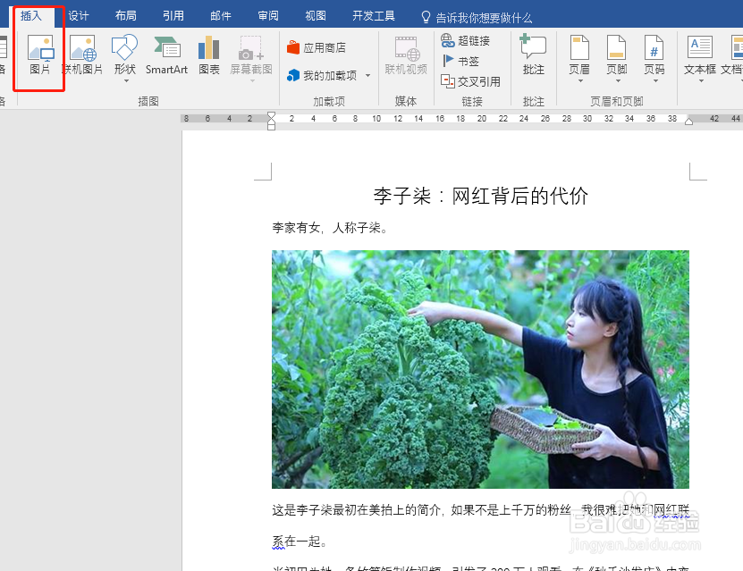Screen dimensions: 743x571
Task: Insert 联机视频 online video
Action: click(406, 55)
